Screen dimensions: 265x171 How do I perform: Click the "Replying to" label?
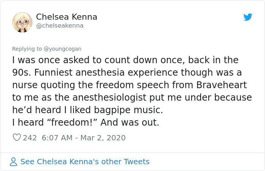click(x=27, y=49)
